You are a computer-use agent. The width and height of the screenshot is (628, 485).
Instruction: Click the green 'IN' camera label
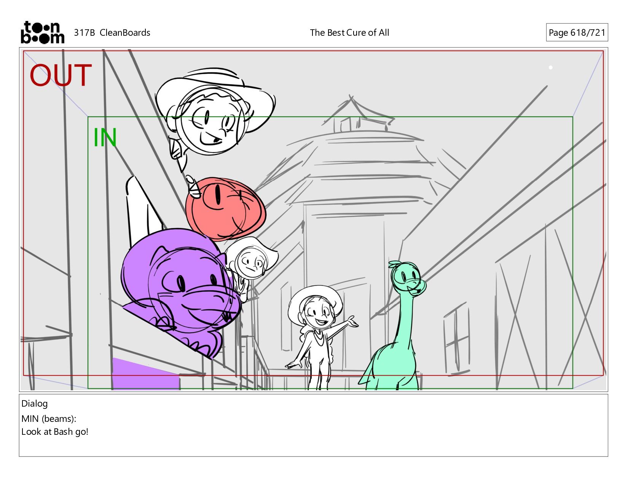(x=105, y=138)
